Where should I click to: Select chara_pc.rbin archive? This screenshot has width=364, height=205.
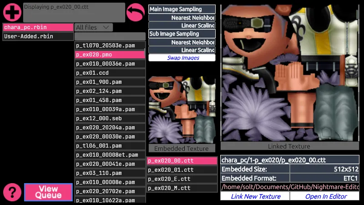38,27
